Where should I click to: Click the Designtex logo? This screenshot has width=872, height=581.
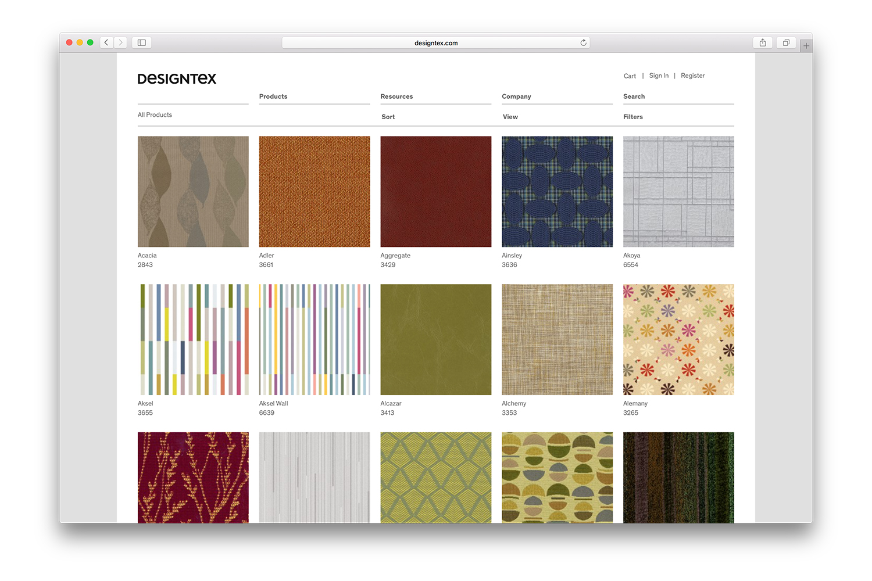pyautogui.click(x=177, y=79)
